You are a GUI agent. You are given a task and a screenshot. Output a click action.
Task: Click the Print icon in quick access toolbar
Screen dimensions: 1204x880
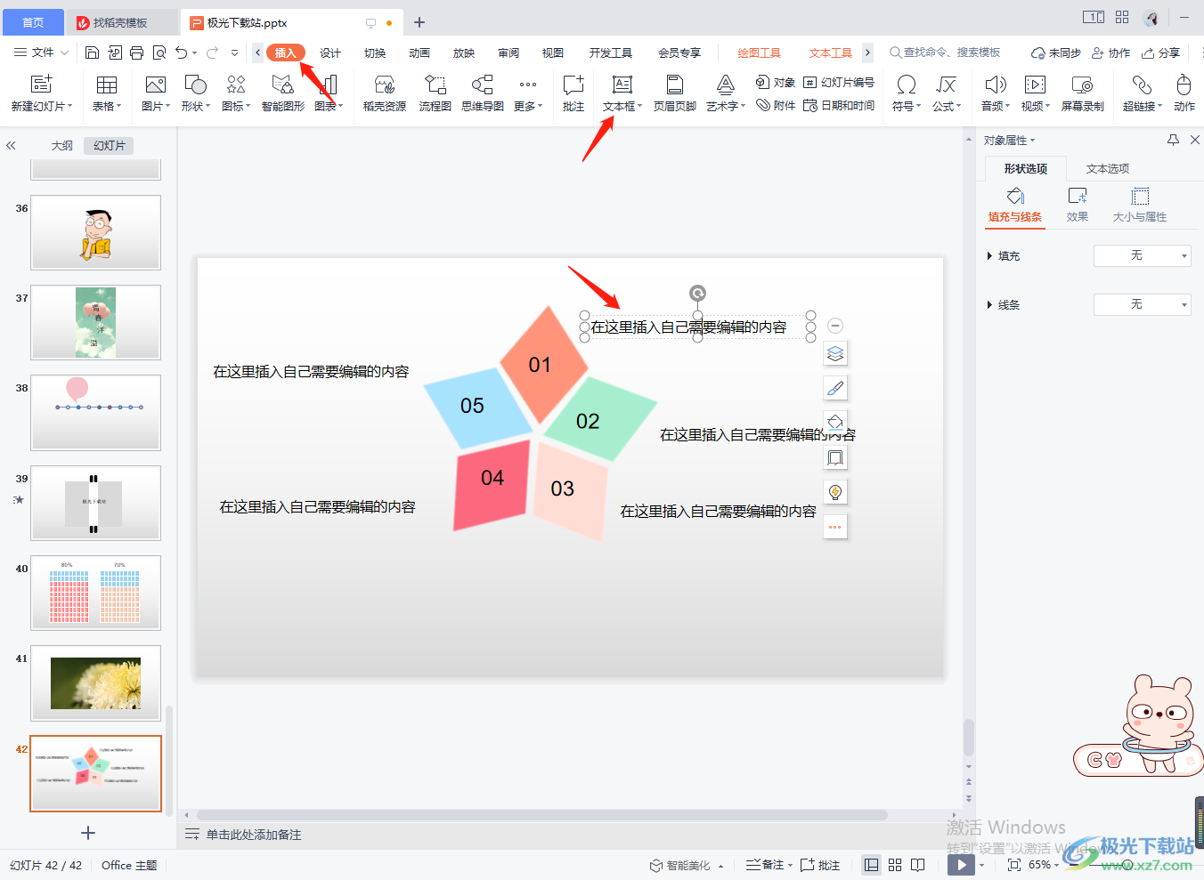[136, 52]
